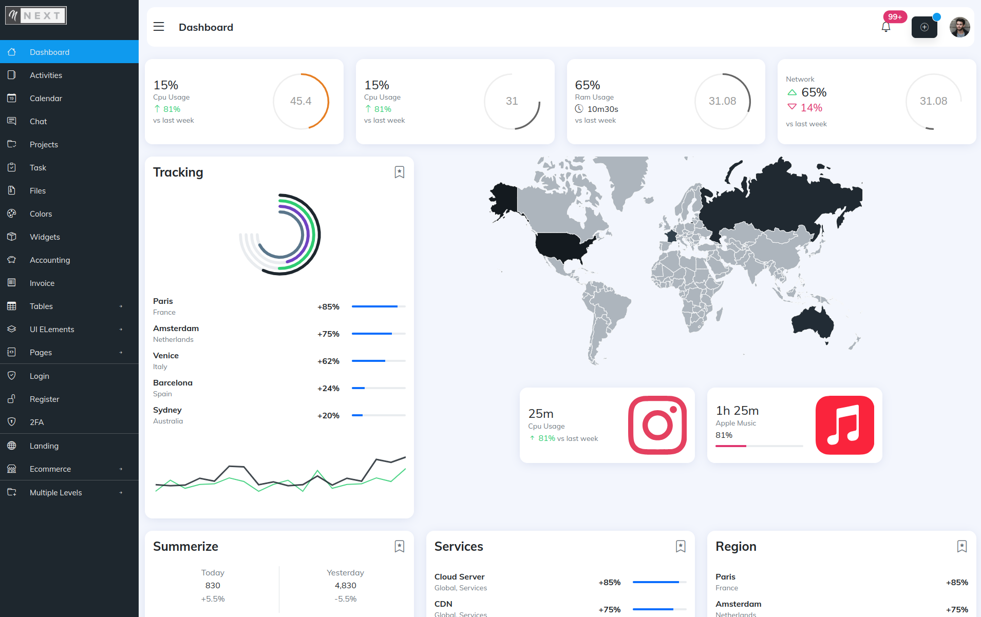981x617 pixels.
Task: Bookmark the Summerize card
Action: click(x=399, y=546)
